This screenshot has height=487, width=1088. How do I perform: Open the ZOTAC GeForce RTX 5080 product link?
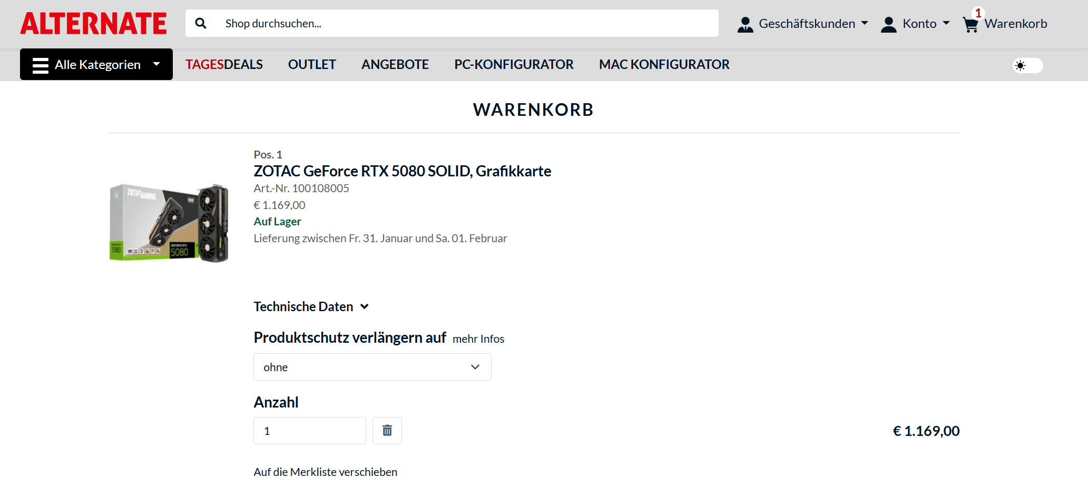(403, 171)
